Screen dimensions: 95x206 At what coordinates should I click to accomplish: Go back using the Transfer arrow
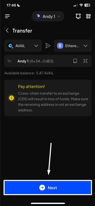[x=7, y=31]
